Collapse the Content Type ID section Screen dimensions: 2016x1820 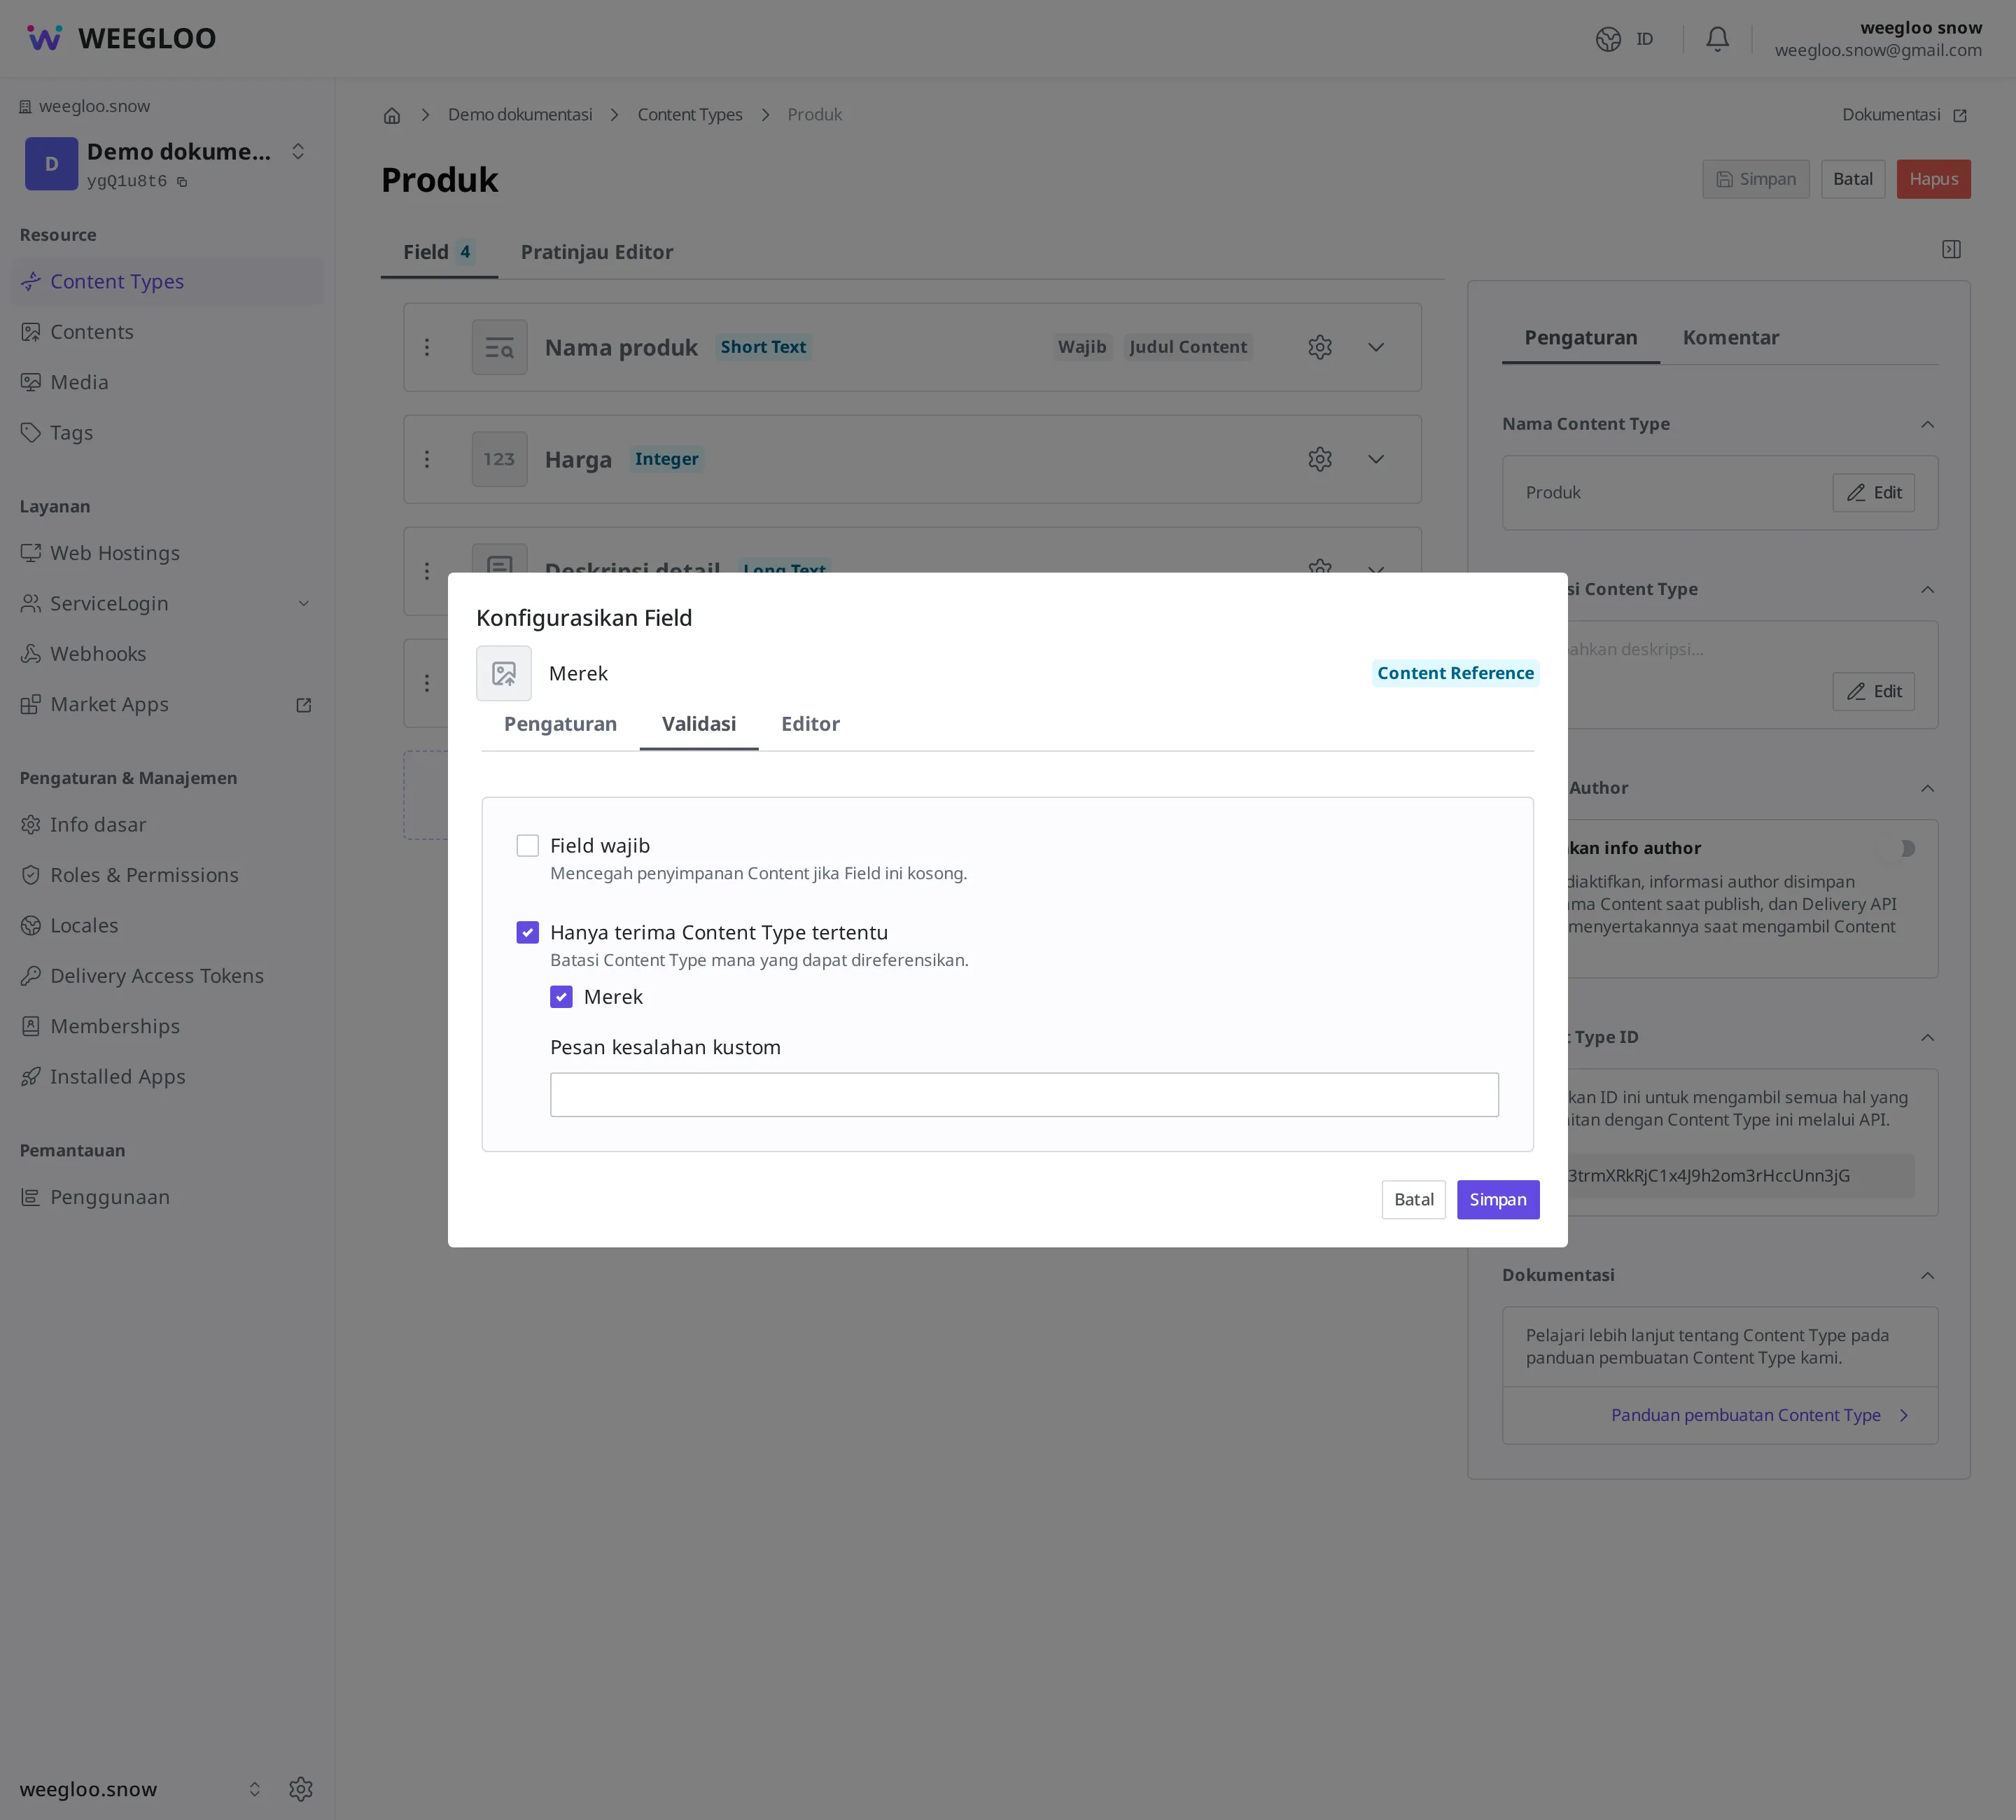coord(1927,1037)
